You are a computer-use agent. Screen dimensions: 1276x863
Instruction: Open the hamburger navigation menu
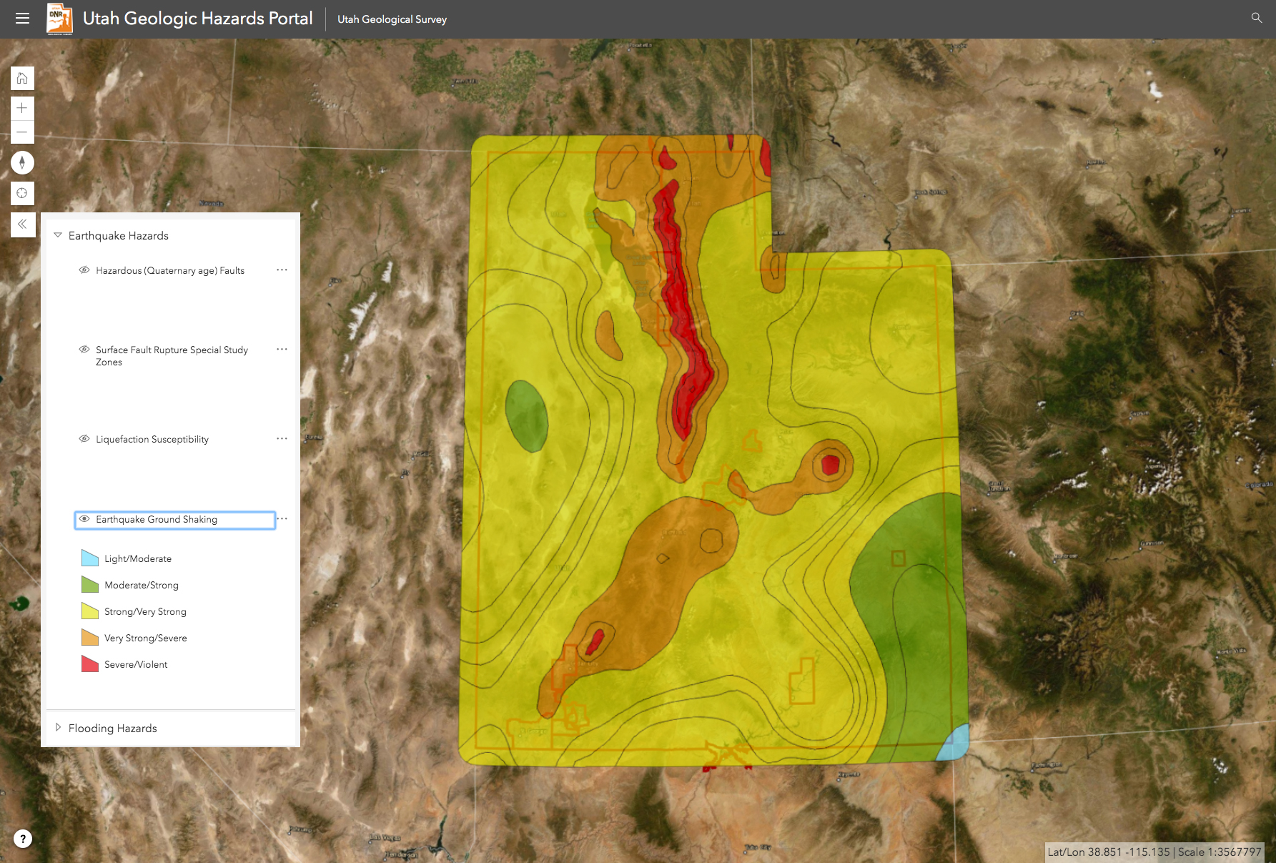[x=22, y=18]
